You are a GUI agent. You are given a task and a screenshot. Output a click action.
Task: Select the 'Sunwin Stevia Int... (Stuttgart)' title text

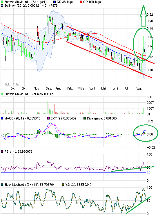(x=26, y=2)
